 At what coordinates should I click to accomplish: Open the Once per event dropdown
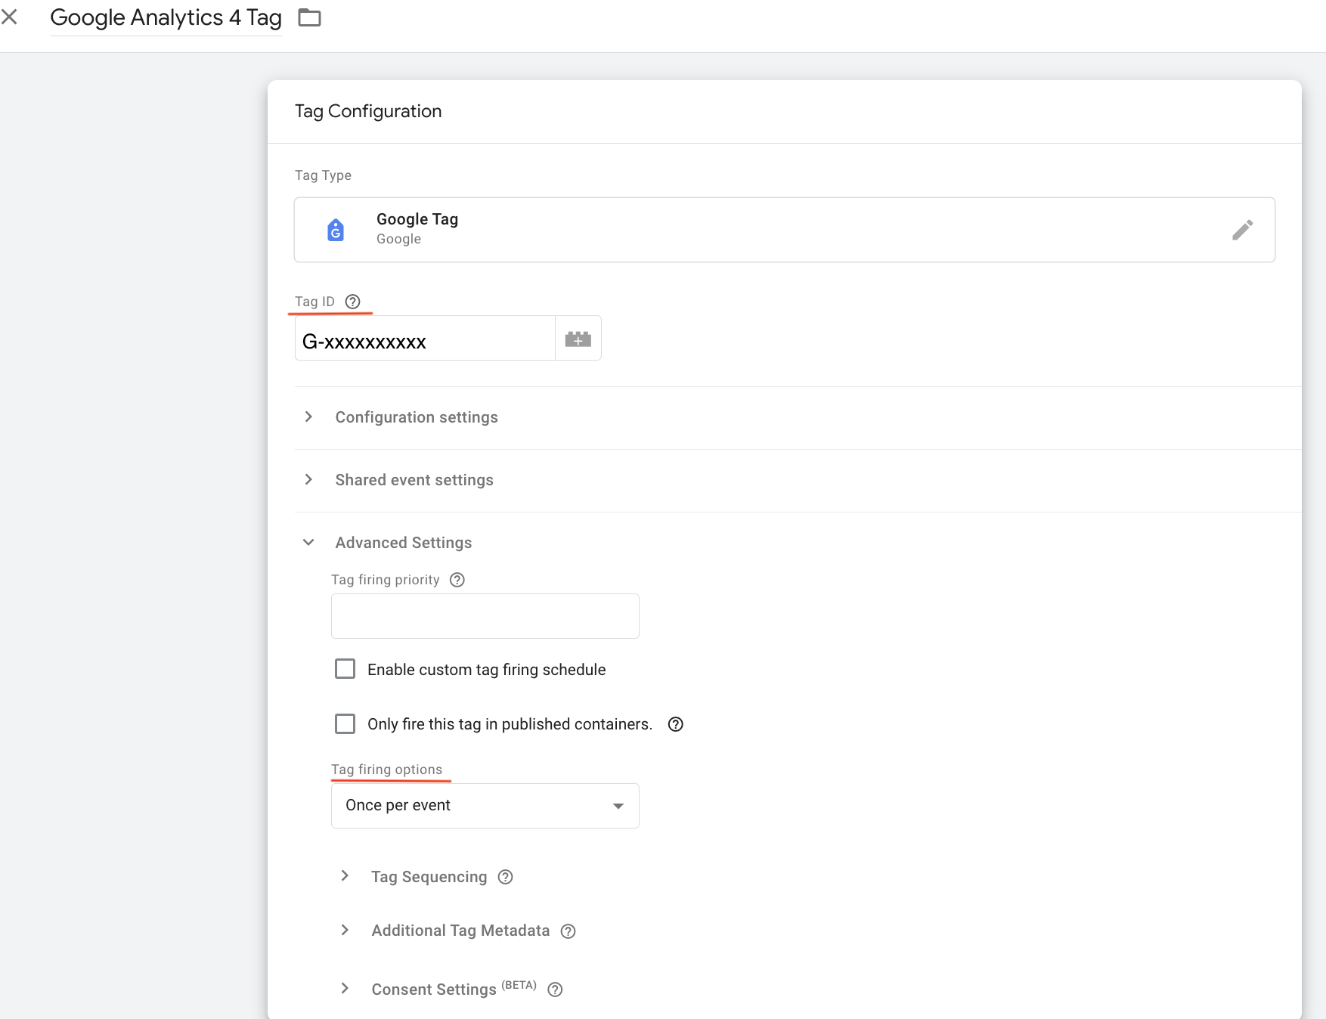tap(485, 806)
